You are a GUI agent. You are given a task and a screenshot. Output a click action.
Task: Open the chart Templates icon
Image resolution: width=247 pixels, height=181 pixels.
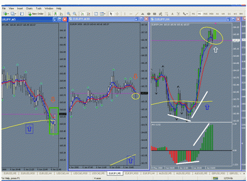click(x=102, y=14)
